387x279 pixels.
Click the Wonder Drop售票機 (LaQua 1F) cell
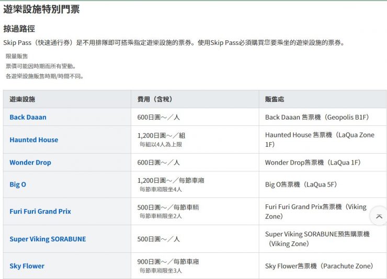click(313, 162)
